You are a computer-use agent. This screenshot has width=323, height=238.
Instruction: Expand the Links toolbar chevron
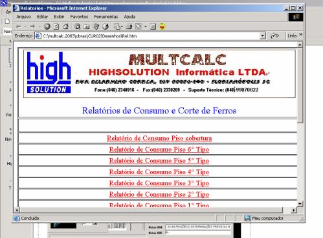[300, 35]
